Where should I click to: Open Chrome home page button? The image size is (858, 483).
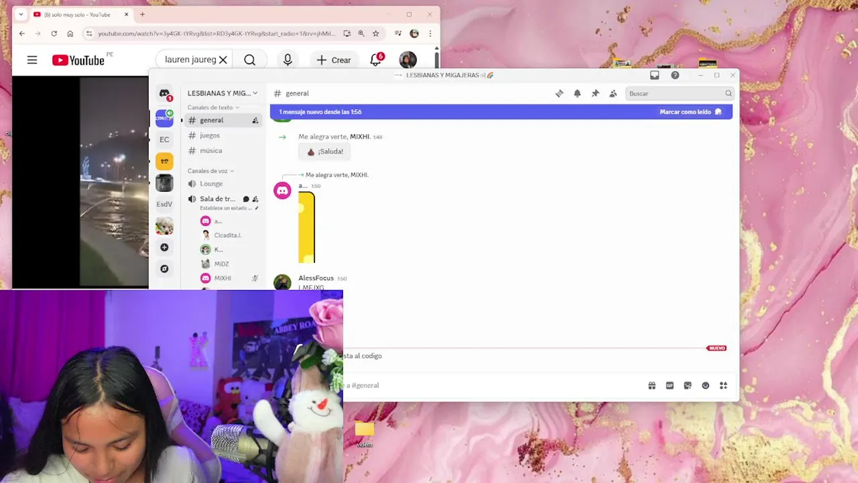tap(70, 34)
